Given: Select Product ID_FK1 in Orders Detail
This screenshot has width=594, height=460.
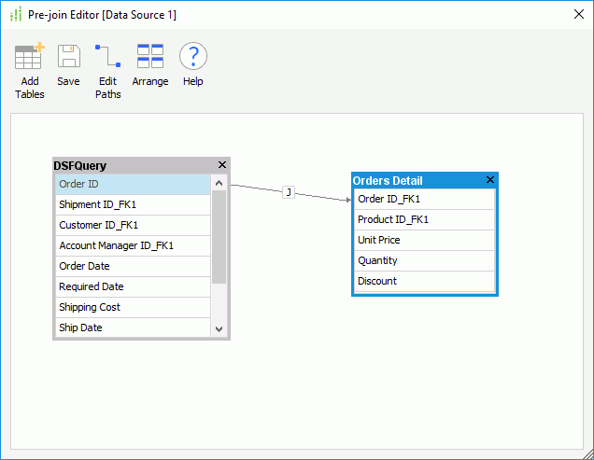Looking at the screenshot, I should pyautogui.click(x=424, y=220).
